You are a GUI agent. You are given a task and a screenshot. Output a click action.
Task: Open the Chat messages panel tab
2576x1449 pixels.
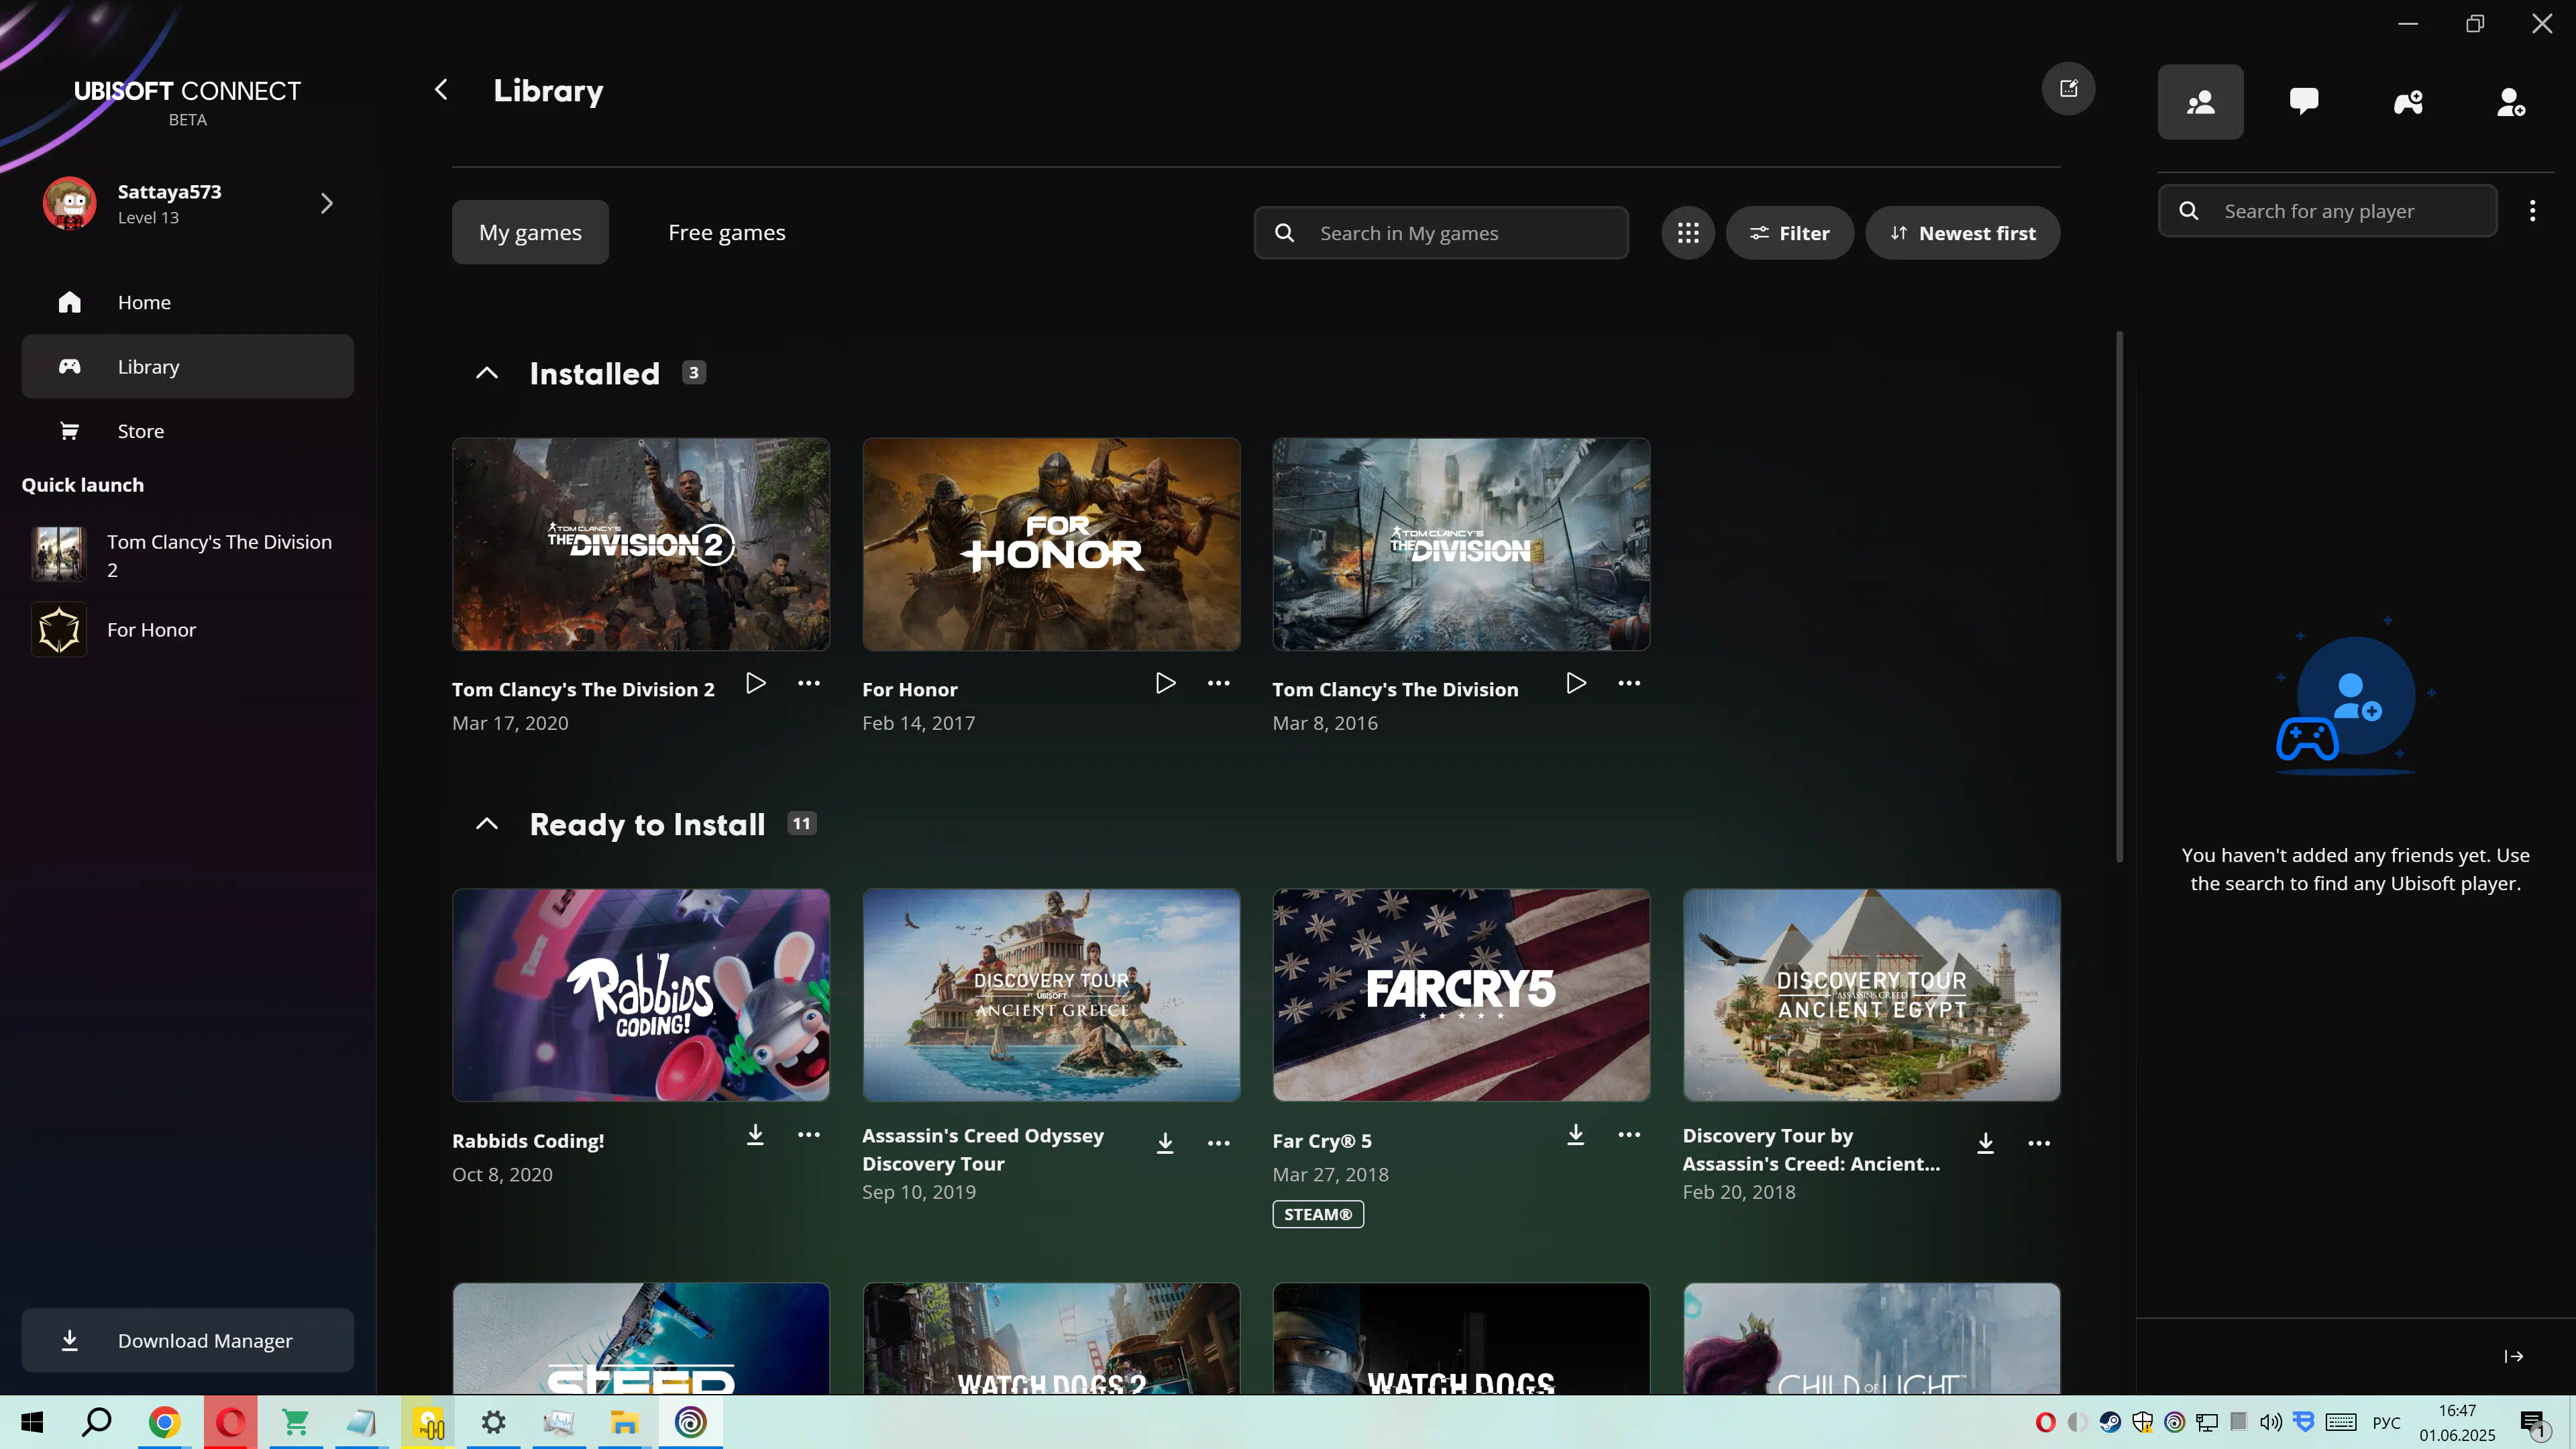click(2304, 102)
